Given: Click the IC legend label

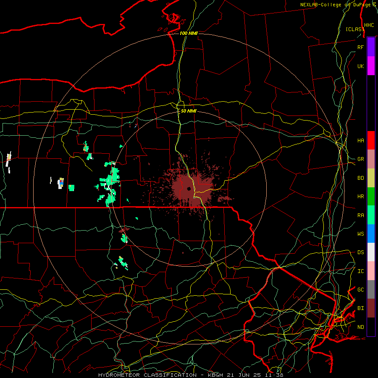Looking at the screenshot, I should [x=360, y=271].
